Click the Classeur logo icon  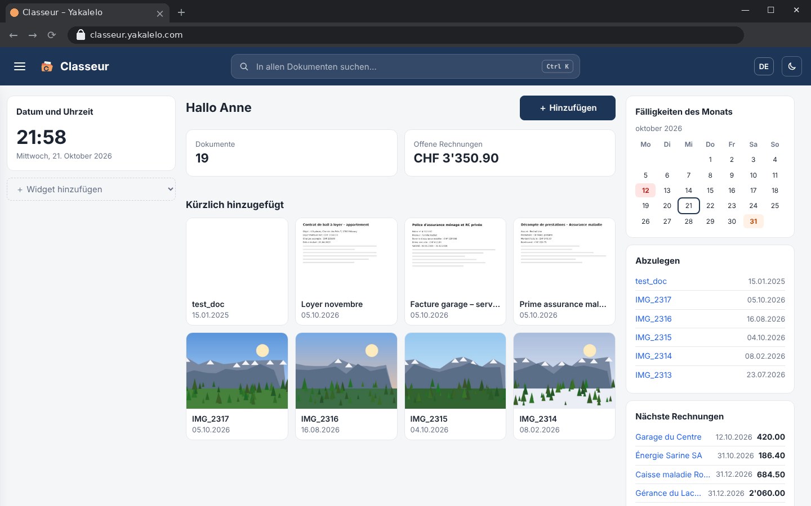coord(47,66)
